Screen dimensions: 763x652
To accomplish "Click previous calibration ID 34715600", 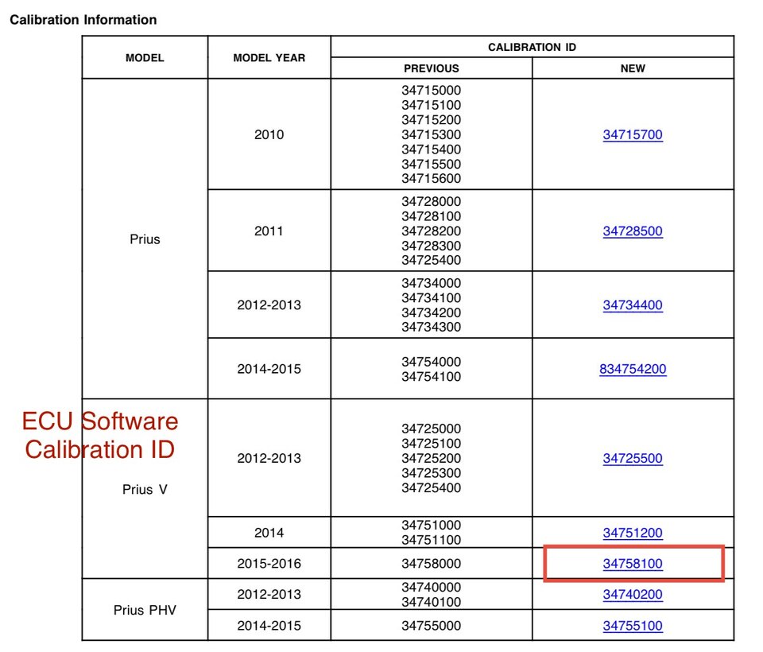I will click(x=431, y=179).
